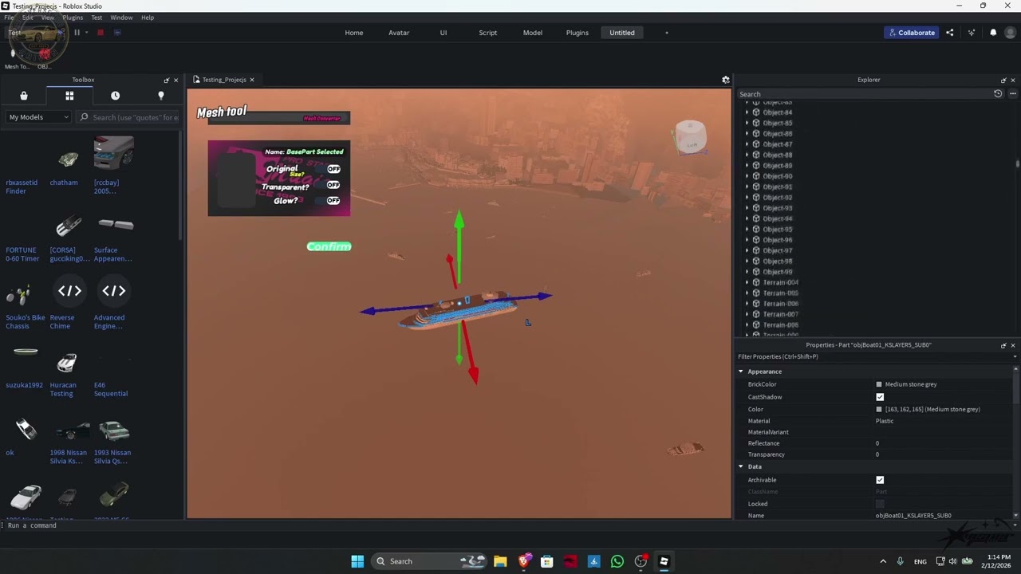Close the Testing_Projecjs document tab
The image size is (1021, 574).
251,80
